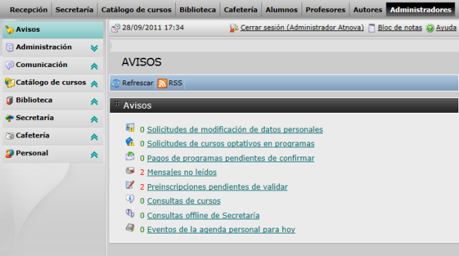Click Cerrar sesión (Administrador Atnova) link

pos(302,28)
